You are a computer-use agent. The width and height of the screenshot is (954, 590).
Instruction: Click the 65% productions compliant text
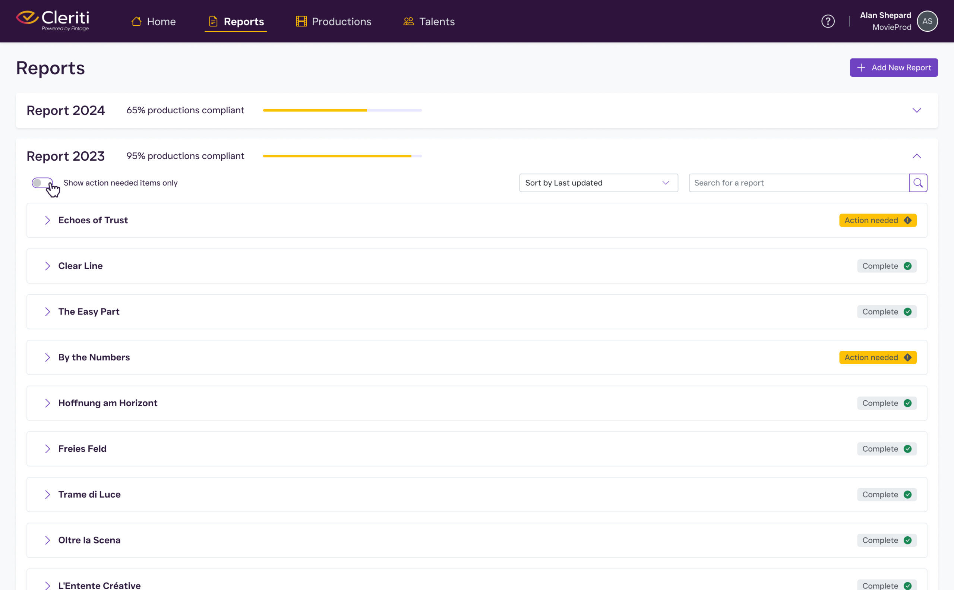point(185,110)
